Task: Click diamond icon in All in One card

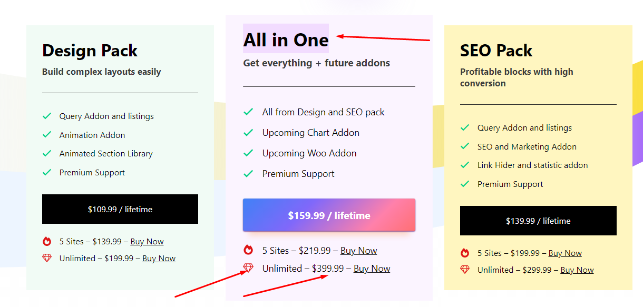Action: pos(248,268)
